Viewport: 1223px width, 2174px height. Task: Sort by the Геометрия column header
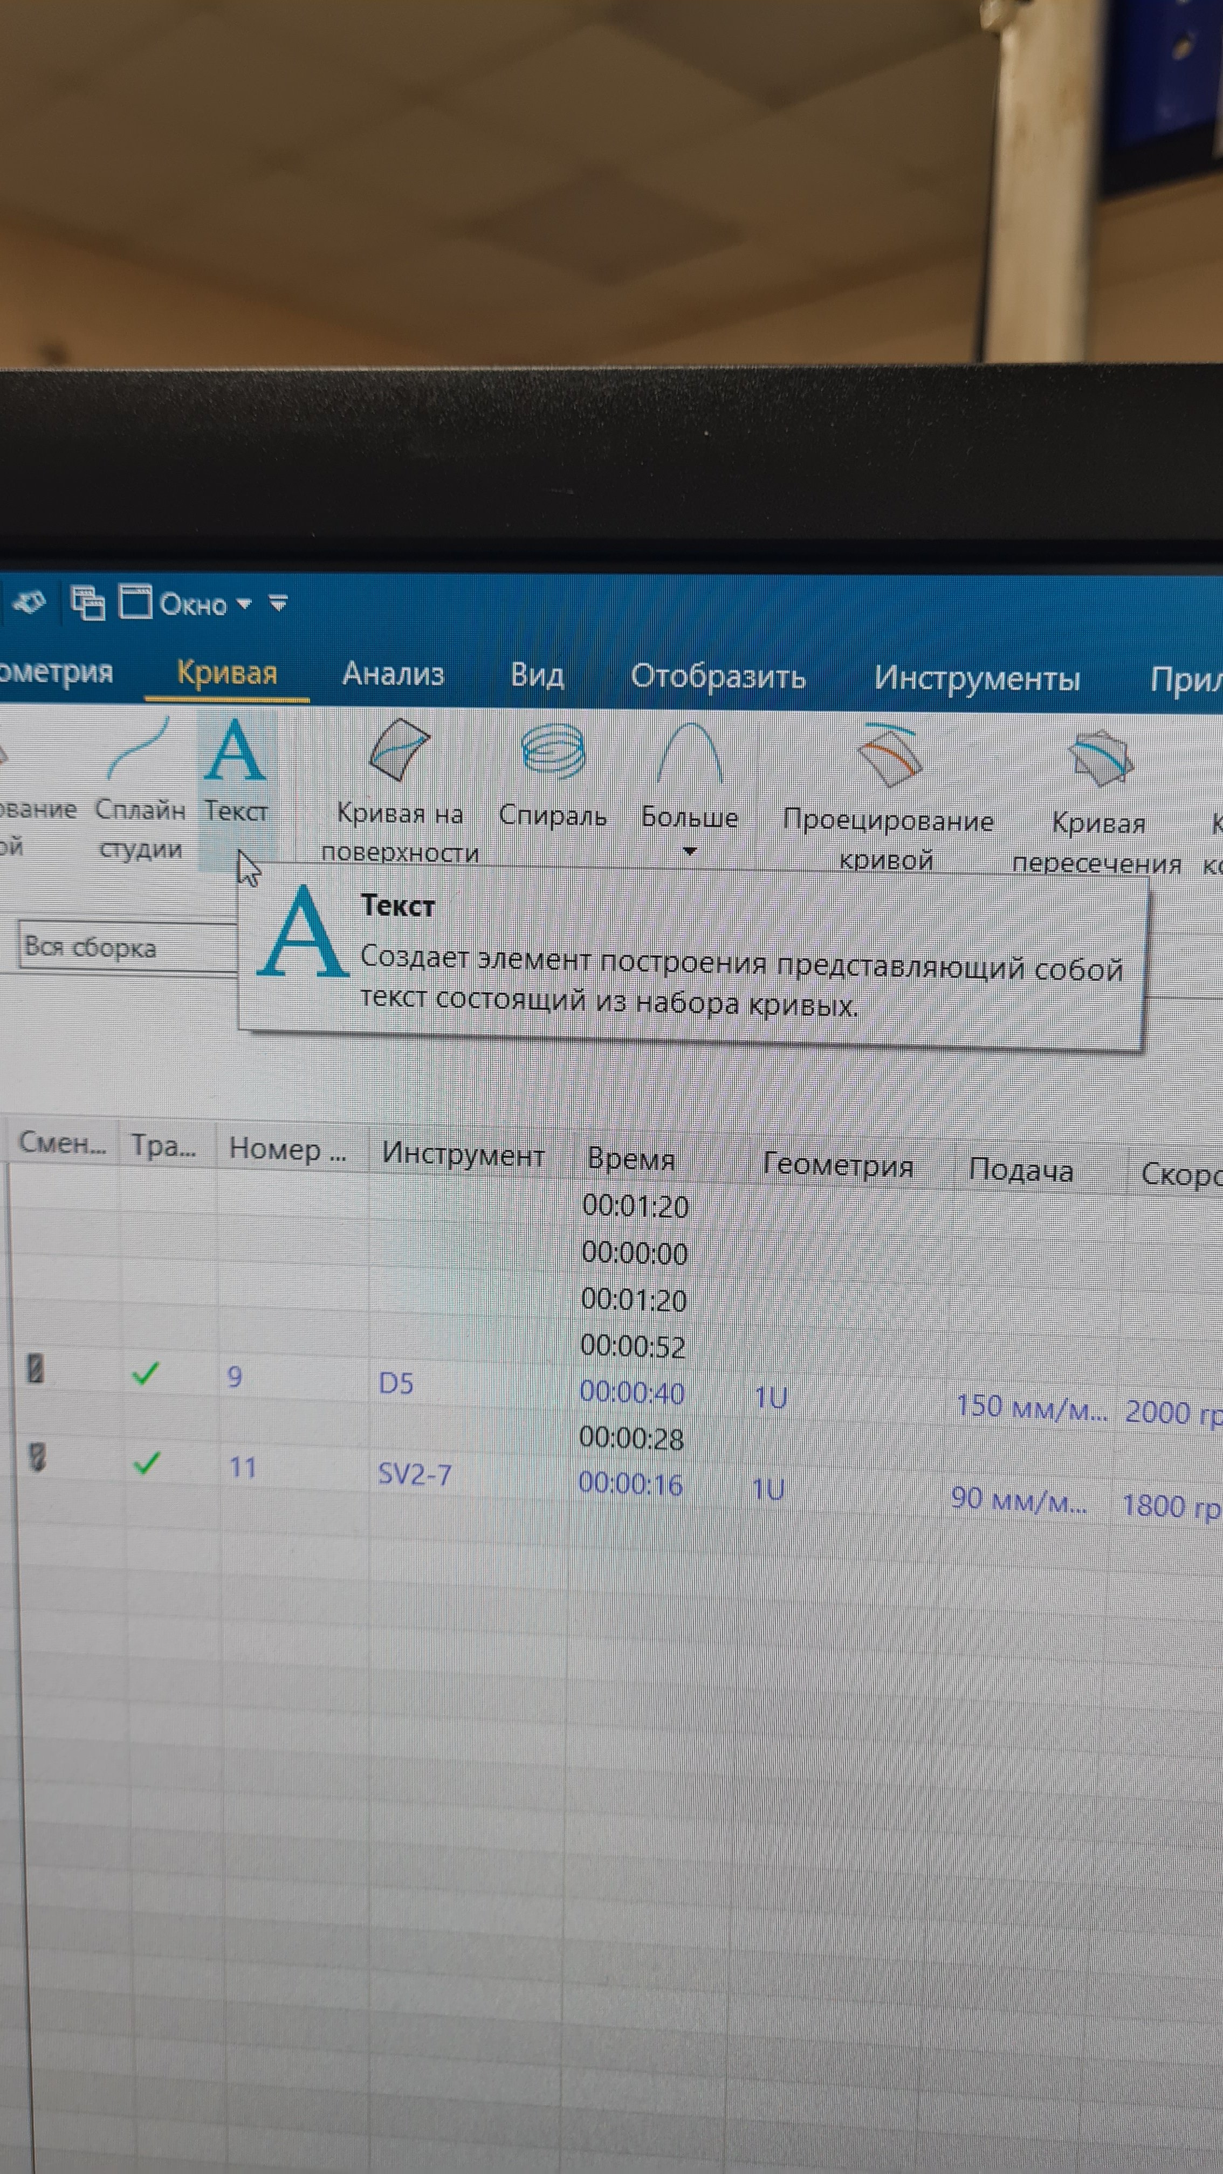[837, 1166]
